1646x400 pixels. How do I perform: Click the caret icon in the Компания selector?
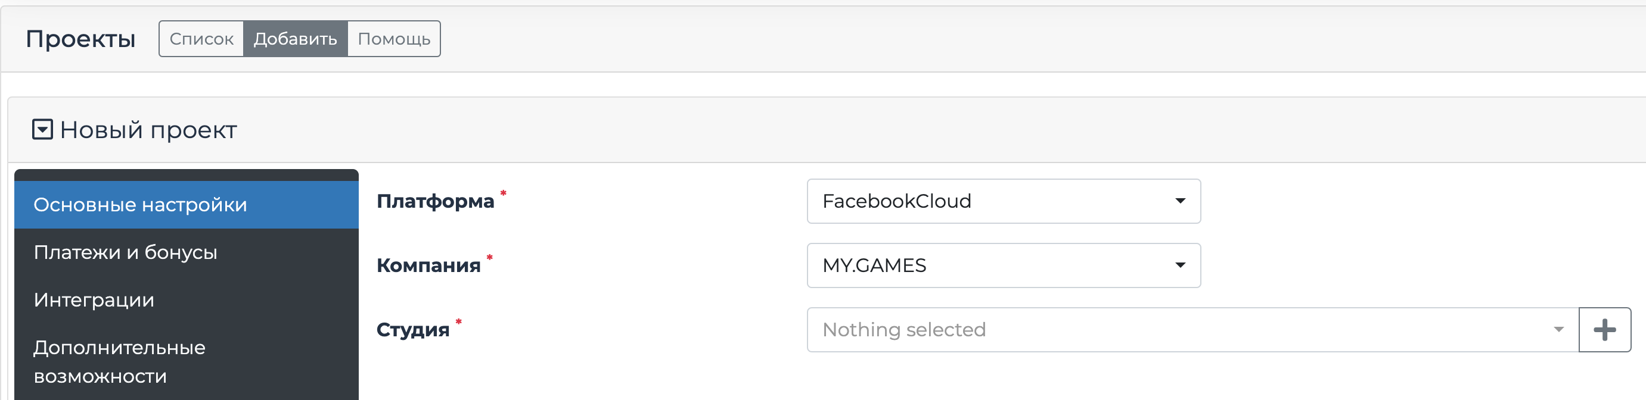(x=1181, y=265)
